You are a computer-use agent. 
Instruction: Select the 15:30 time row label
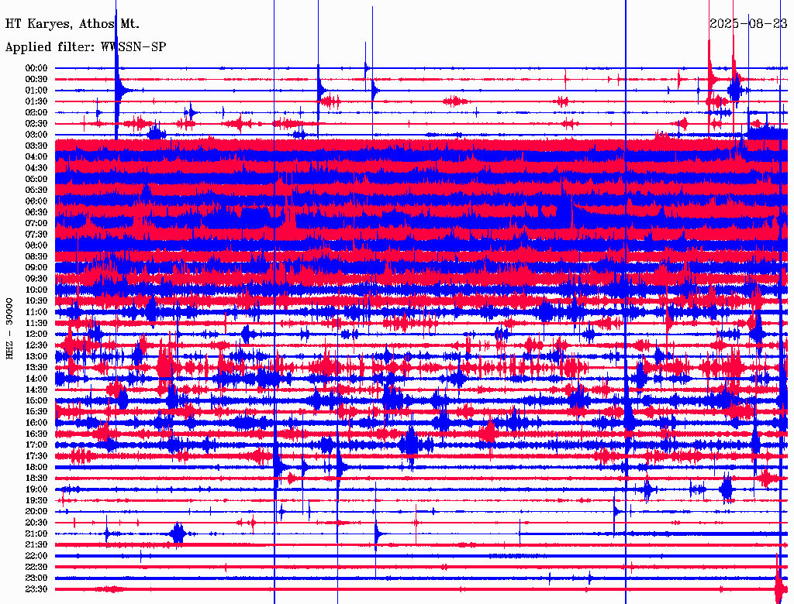point(36,412)
